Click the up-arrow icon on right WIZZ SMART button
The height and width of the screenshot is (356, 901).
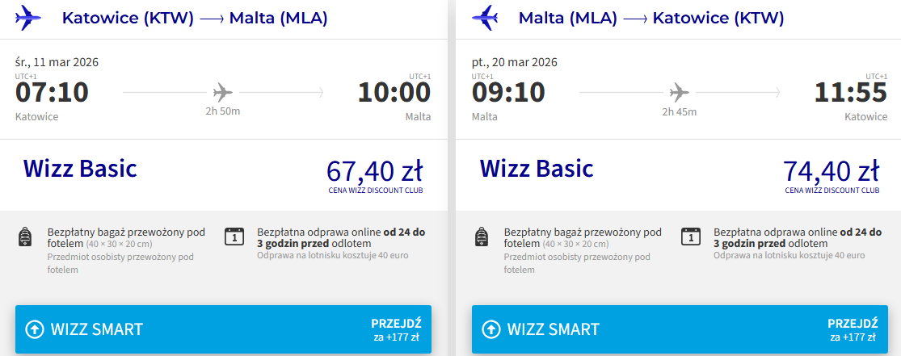coord(491,329)
